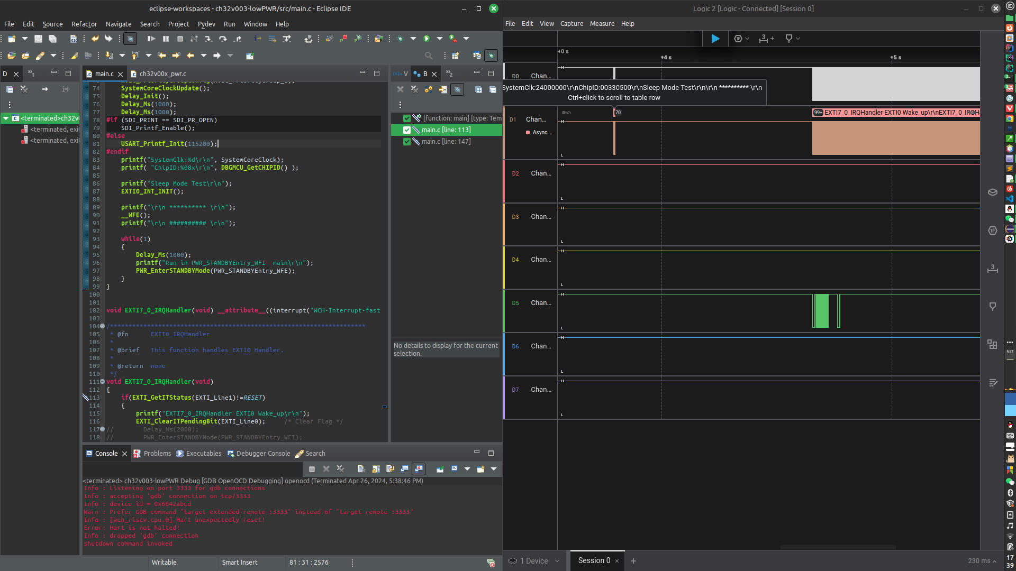Viewport: 1016px width, 571px height.
Task: Click the Search magnifier icon in Eclipse toolbar
Action: coord(429,56)
